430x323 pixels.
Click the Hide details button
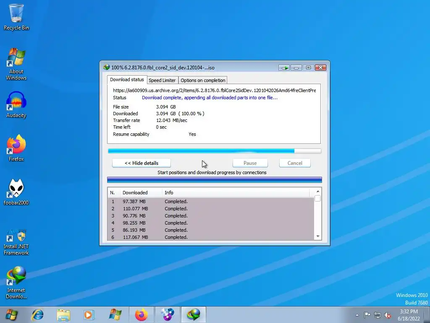click(x=142, y=163)
